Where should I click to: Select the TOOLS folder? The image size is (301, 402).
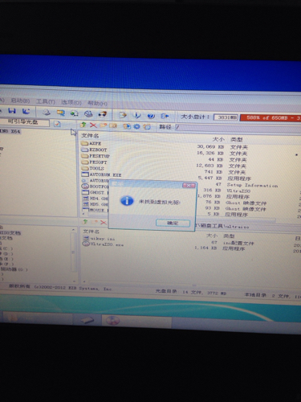(x=92, y=168)
